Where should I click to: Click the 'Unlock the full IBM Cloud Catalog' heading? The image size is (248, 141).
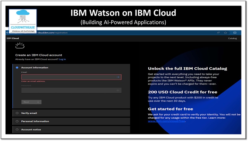(188, 69)
